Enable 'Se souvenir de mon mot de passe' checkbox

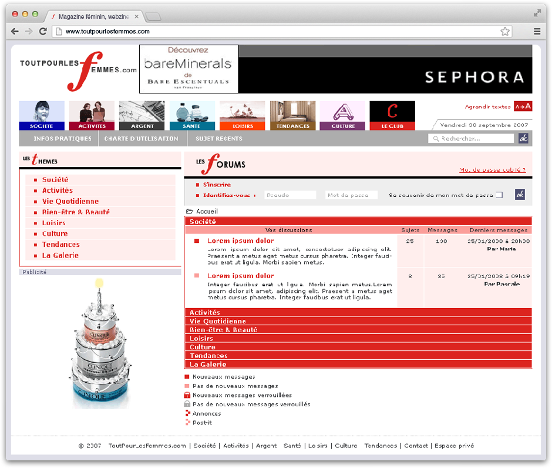click(x=499, y=195)
